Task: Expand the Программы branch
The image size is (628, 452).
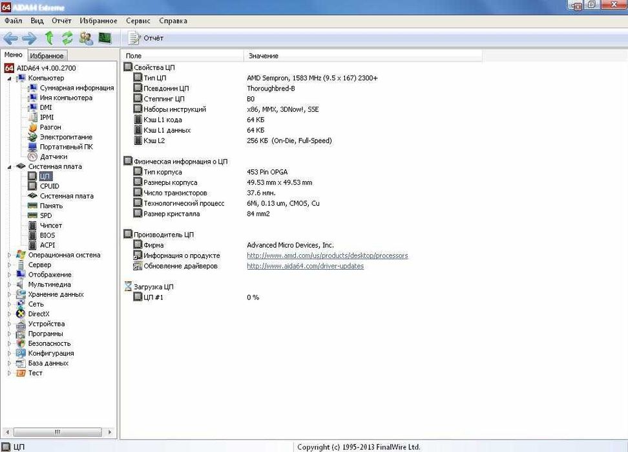Action: [9, 334]
